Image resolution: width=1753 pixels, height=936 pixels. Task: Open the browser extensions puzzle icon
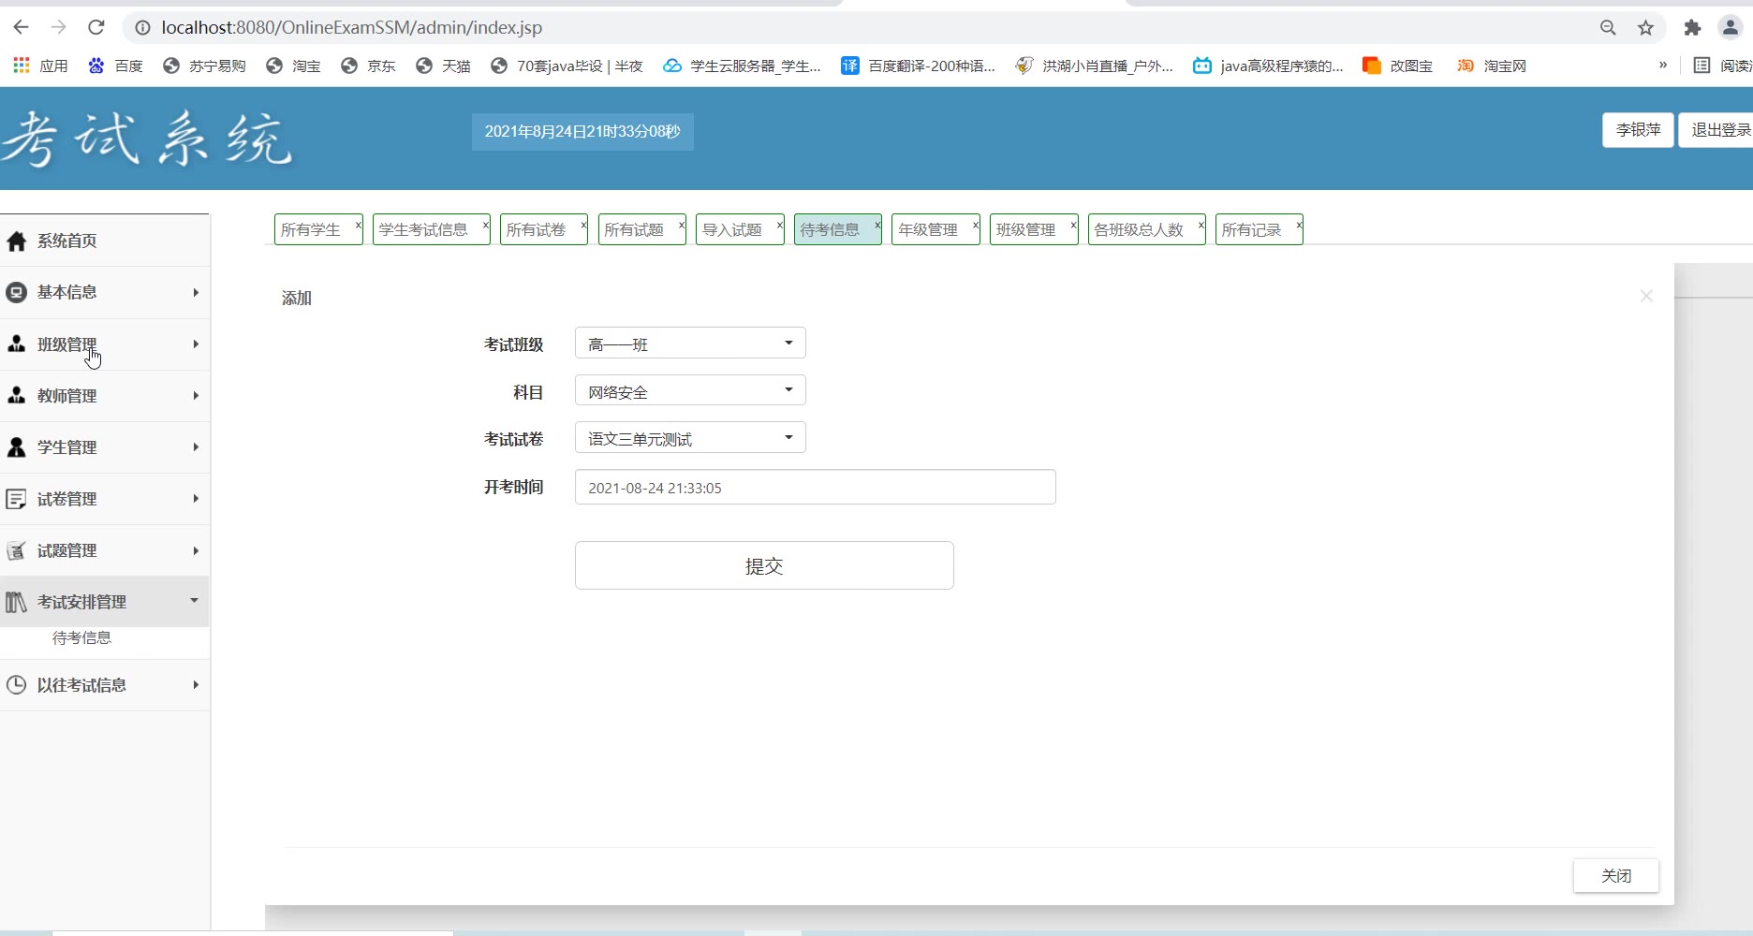1692,27
